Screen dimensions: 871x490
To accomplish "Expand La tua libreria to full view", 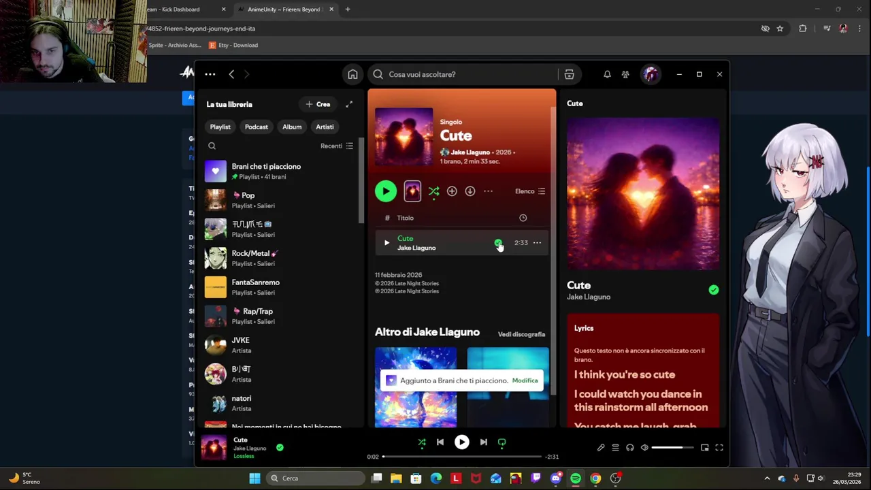I will tap(349, 104).
